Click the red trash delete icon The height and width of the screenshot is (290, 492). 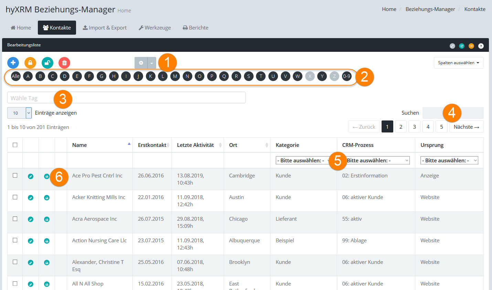[64, 62]
